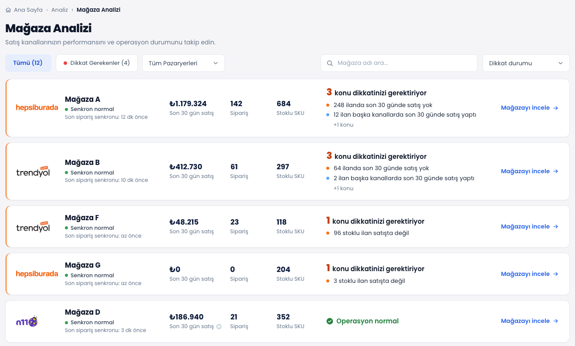575x346 pixels.
Task: Click '3 stoklu ilan satışta değil'
Action: (369, 281)
